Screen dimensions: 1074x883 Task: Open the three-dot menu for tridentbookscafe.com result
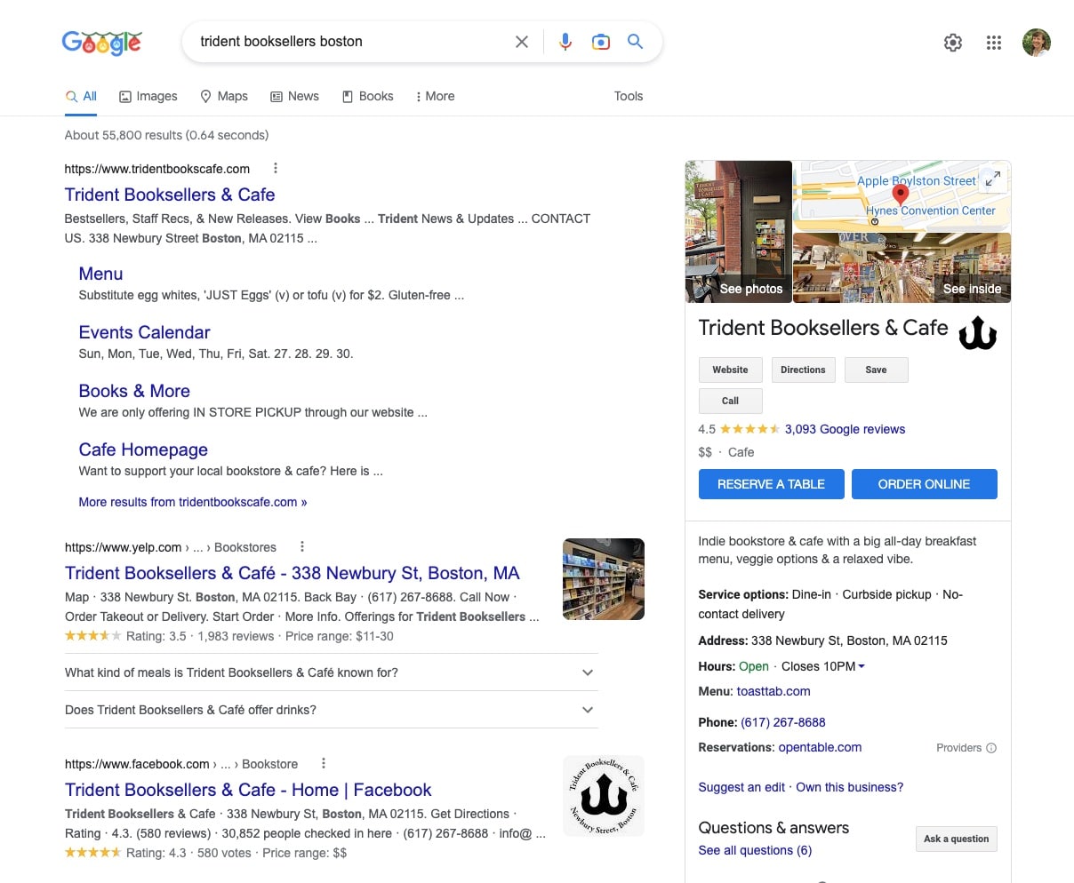[275, 168]
